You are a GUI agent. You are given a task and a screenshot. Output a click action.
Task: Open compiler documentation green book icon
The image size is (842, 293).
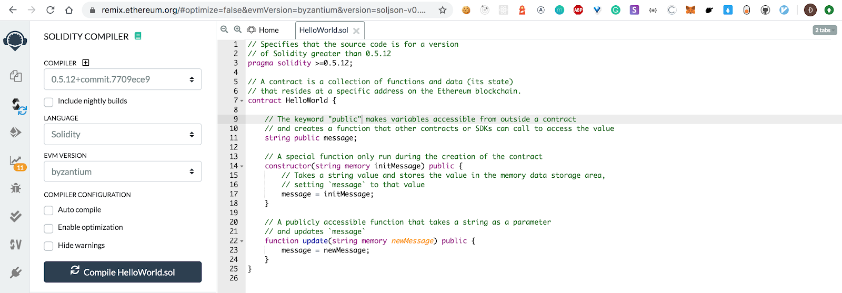(x=138, y=36)
